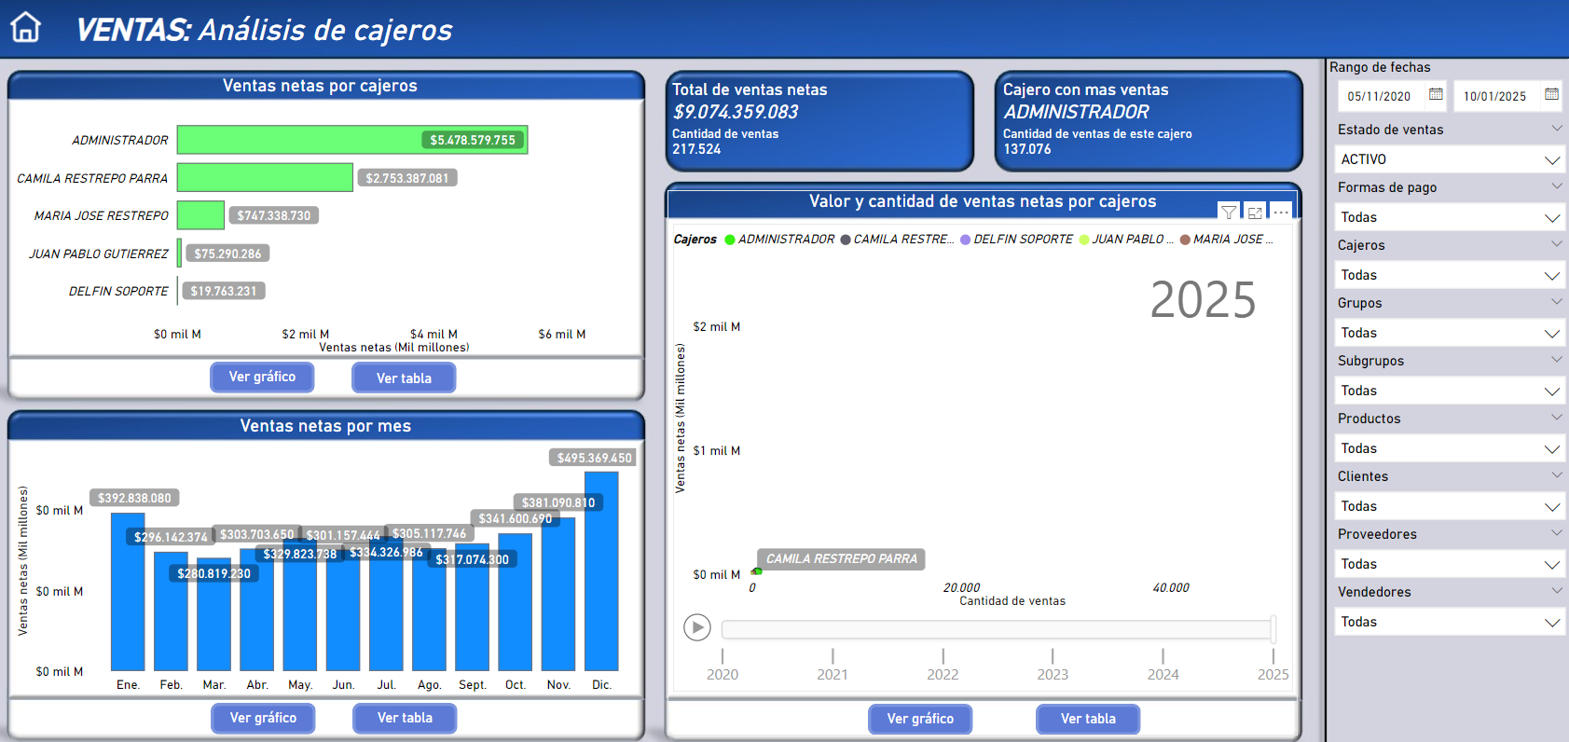
Task: Jump to 2023 on the timeline axis
Action: point(1053,674)
